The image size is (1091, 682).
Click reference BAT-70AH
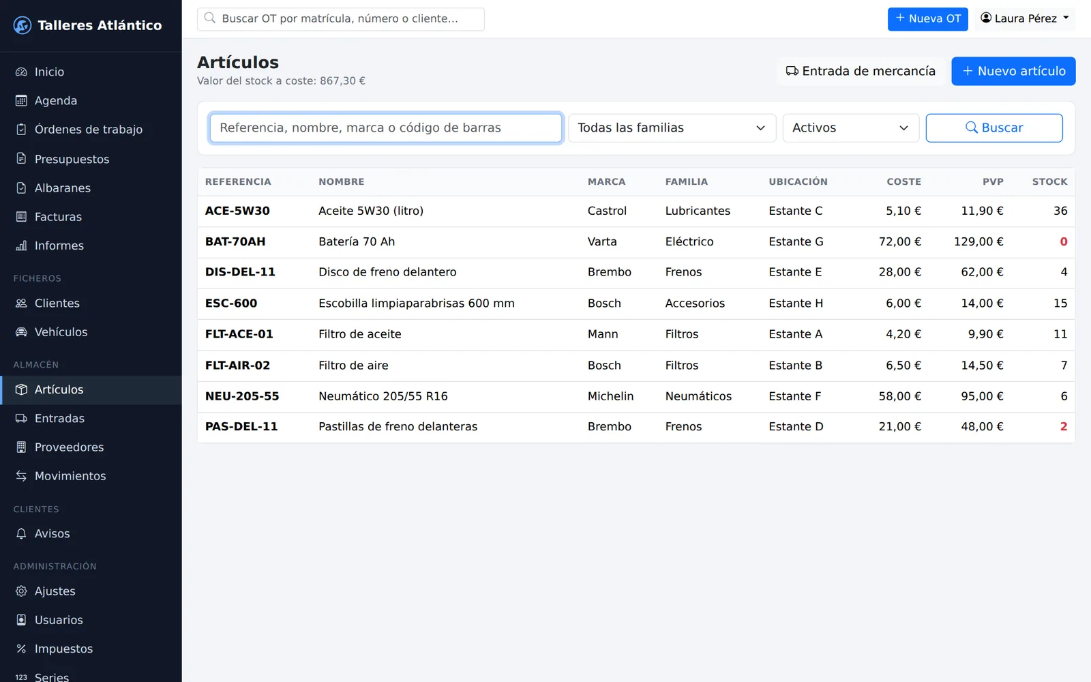click(235, 242)
